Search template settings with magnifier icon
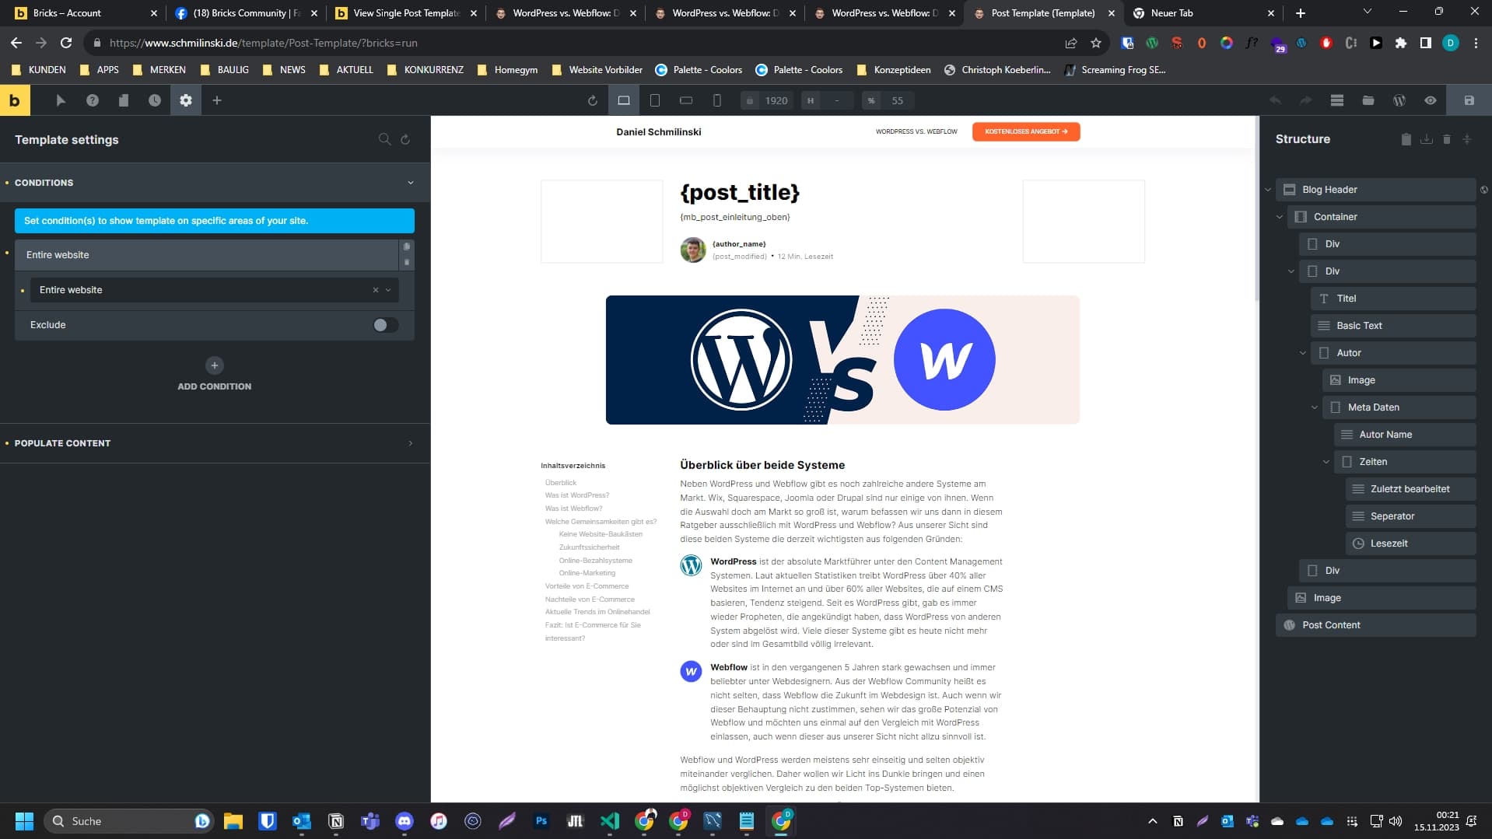Viewport: 1492px width, 839px height. coord(384,139)
